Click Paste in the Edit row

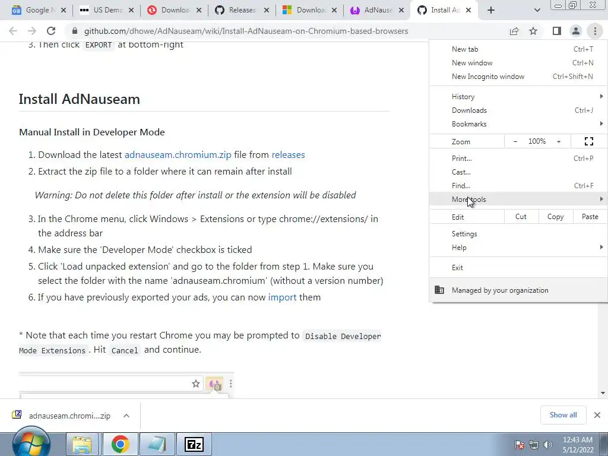590,217
